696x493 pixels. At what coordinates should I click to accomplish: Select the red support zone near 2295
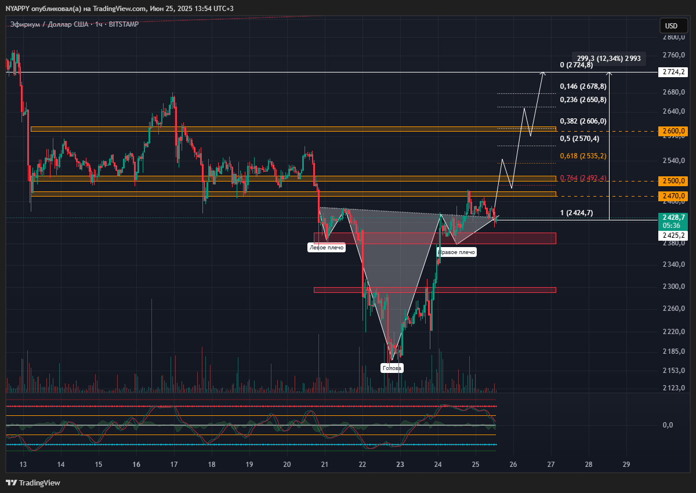pyautogui.click(x=435, y=289)
